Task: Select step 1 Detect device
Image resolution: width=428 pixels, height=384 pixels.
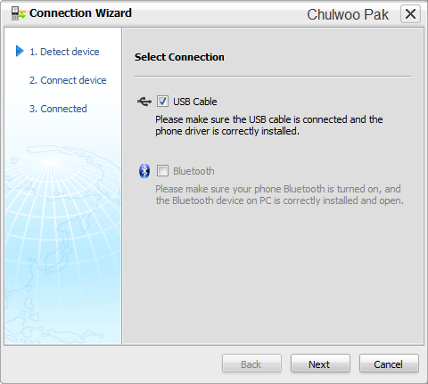Action: point(64,52)
